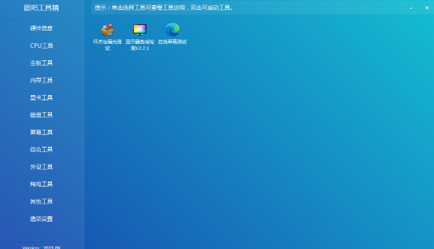Click the Version 2023.09 label
434x249 pixels.
[41, 247]
